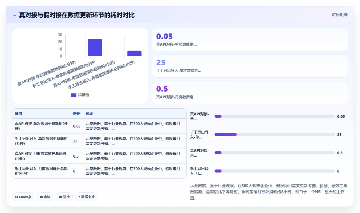Click card caption 真API对接-月度数据维...

tap(176, 97)
